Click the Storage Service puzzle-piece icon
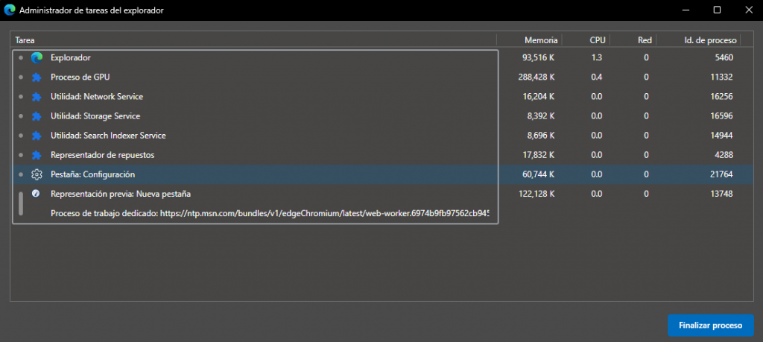 coord(37,116)
